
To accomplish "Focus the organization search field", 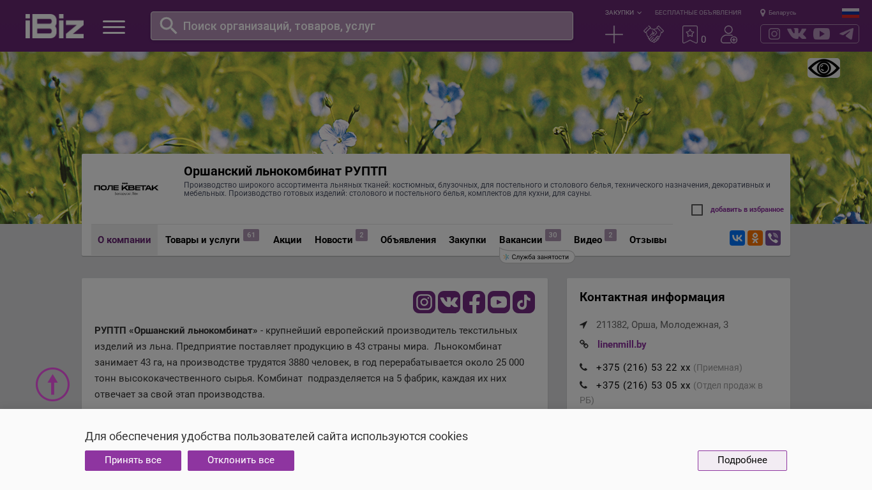I will coord(362,26).
